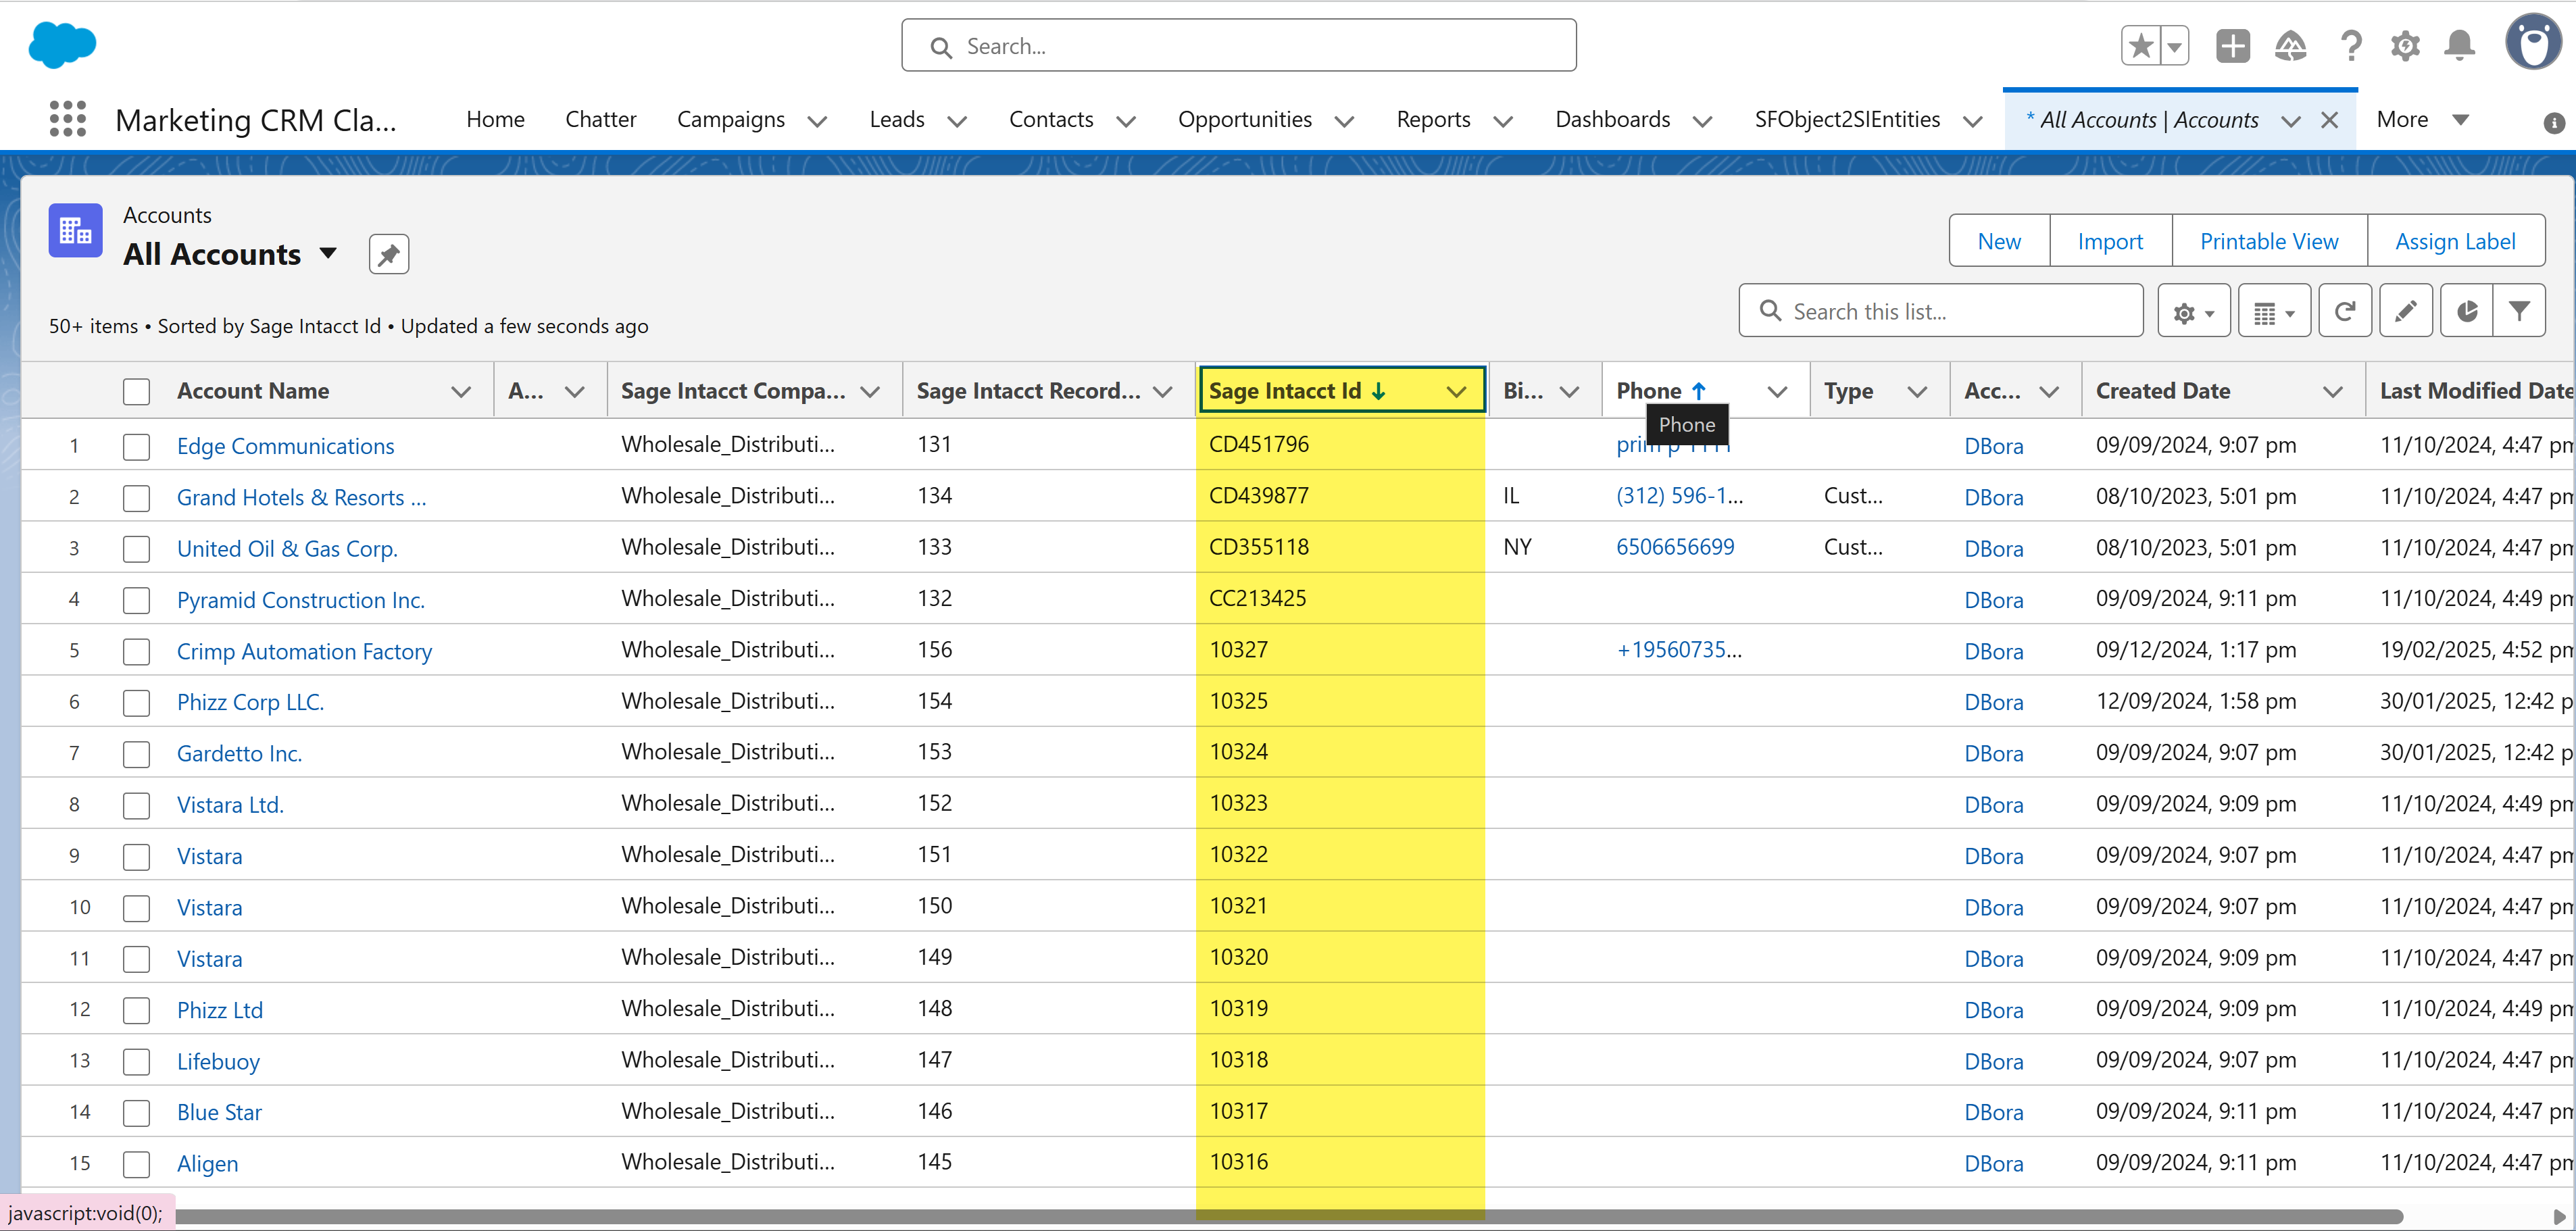Screen dimensions: 2576x1231
Task: Click the Printable View button
Action: [2269, 241]
